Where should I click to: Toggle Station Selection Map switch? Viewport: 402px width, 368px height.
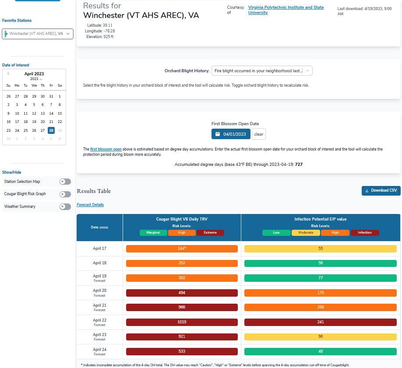[65, 182]
